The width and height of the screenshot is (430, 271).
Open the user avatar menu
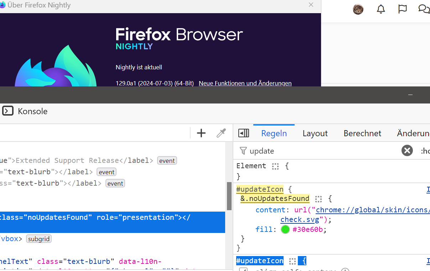pos(358,10)
